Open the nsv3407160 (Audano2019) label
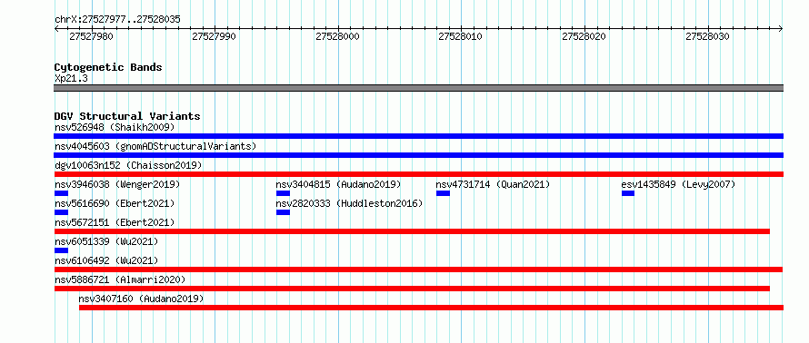The height and width of the screenshot is (343, 809). click(142, 299)
